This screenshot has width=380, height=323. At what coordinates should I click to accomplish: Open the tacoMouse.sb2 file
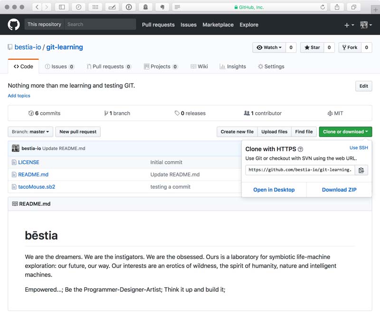(x=37, y=187)
